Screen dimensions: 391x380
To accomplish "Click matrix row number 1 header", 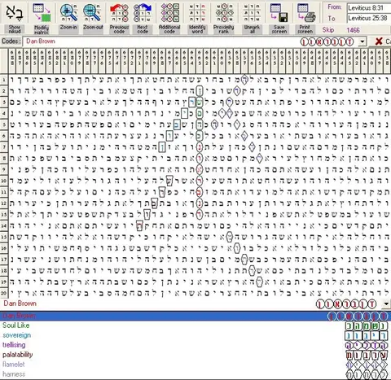I will (x=4, y=80).
